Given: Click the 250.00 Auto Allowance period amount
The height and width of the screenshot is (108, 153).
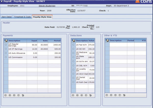Looking at the screenshot, I should pyautogui.click(x=55, y=53).
